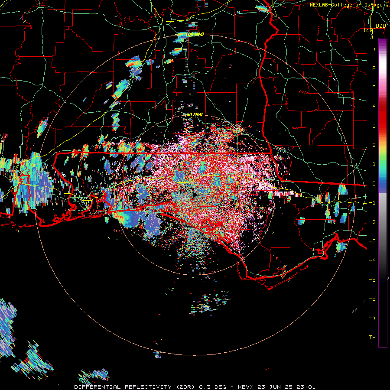
Task: Click the "5" value on color scale
Action: pos(374,87)
